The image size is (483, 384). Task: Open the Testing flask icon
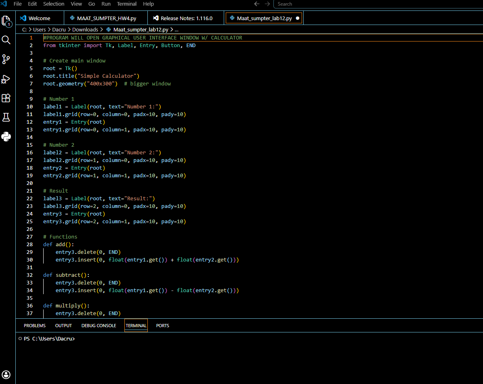pyautogui.click(x=6, y=117)
